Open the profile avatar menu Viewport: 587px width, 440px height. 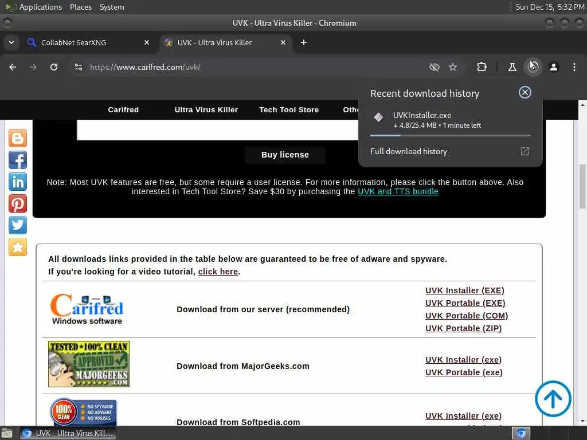[554, 67]
